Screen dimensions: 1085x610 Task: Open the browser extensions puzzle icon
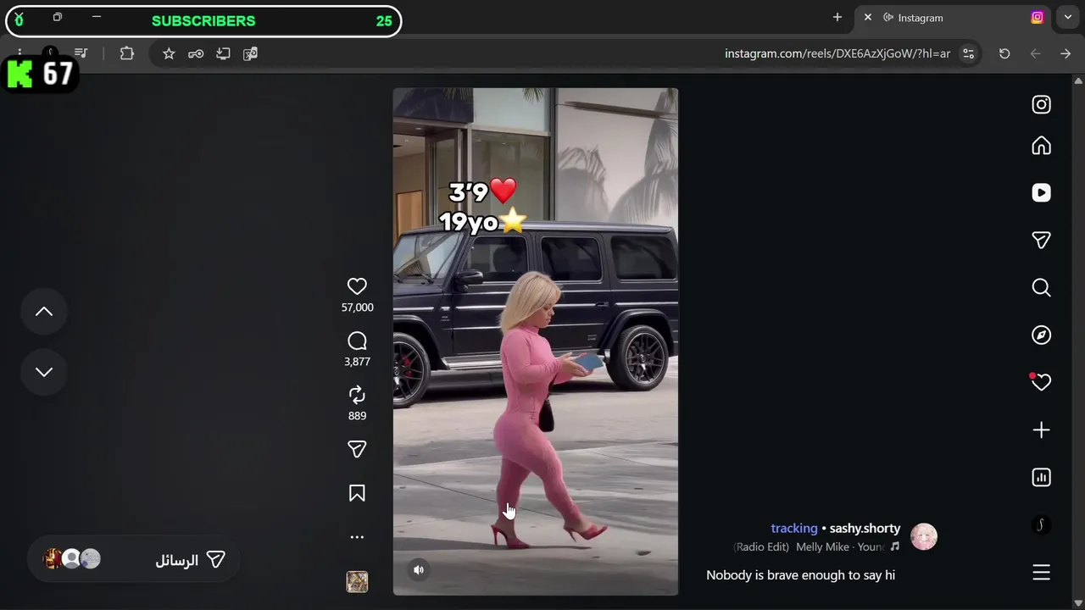click(127, 53)
